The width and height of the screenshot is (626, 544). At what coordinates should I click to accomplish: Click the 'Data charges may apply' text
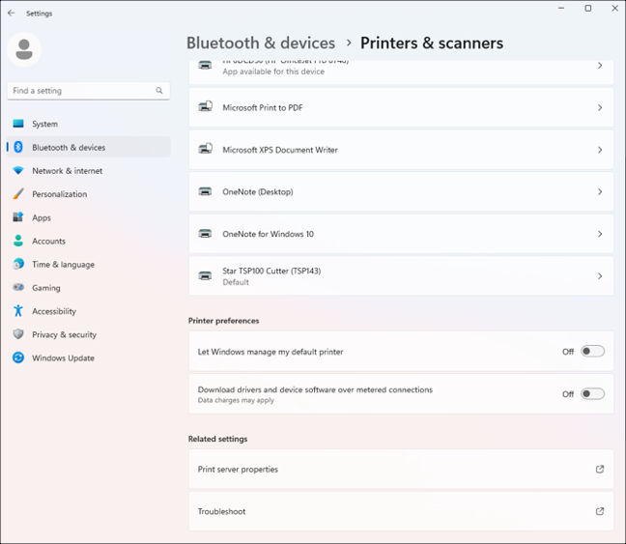point(236,400)
